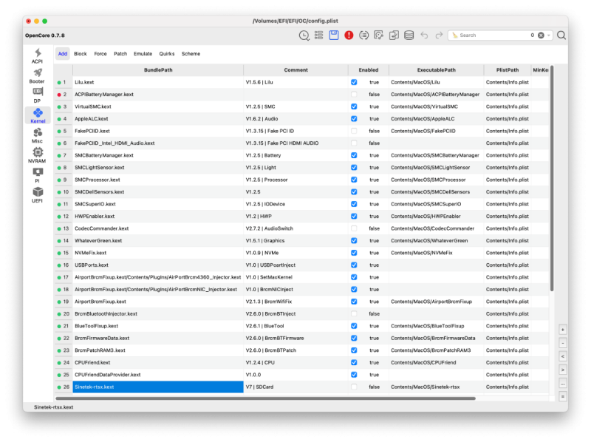
Task: Click the Enabled column header
Action: 369,70
